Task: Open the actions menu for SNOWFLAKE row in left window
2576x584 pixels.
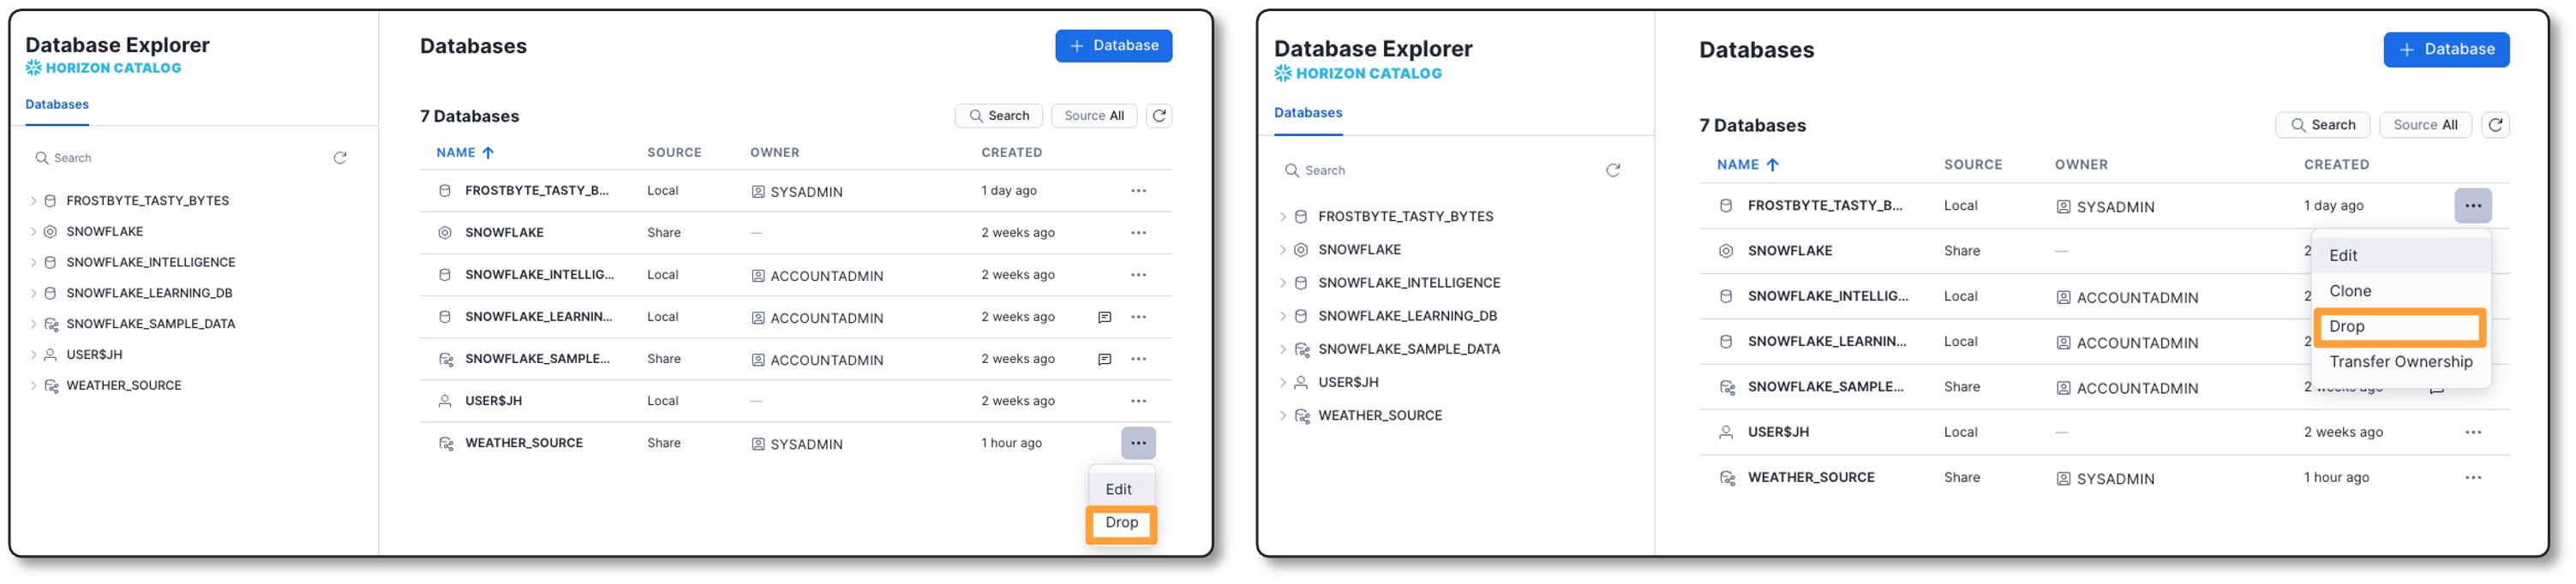Action: [x=1138, y=233]
